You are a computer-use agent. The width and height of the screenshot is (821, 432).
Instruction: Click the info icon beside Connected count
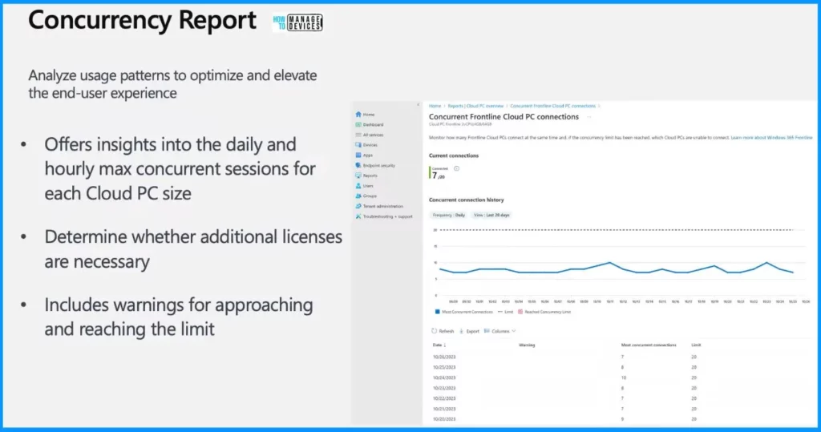pyautogui.click(x=456, y=168)
